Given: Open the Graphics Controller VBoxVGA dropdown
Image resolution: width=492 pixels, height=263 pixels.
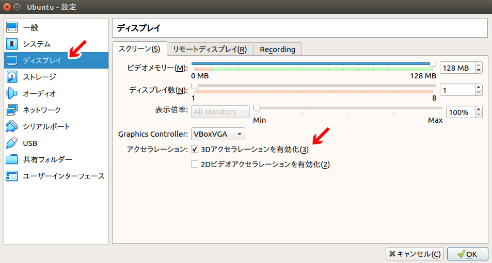Looking at the screenshot, I should pyautogui.click(x=218, y=134).
